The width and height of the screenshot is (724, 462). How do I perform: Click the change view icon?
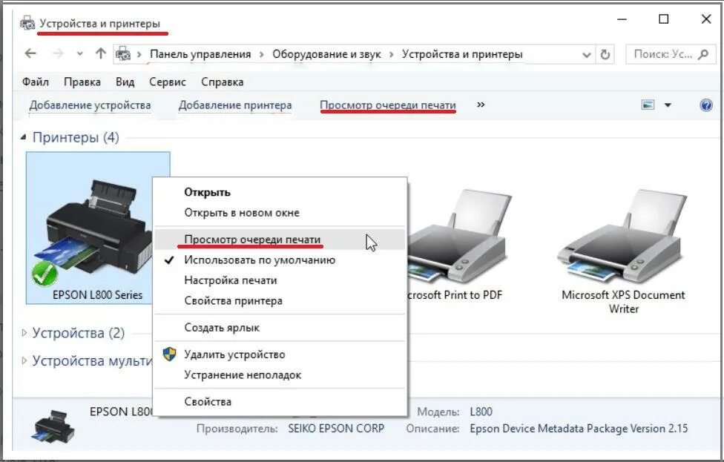point(648,105)
